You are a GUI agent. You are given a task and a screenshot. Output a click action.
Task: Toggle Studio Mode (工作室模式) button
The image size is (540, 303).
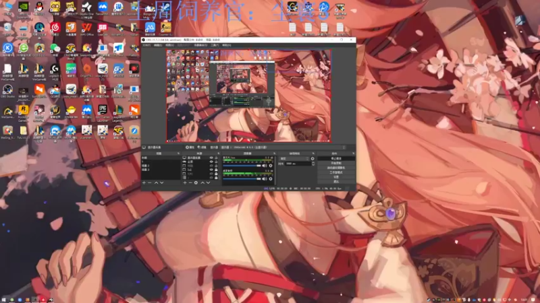pyautogui.click(x=336, y=172)
